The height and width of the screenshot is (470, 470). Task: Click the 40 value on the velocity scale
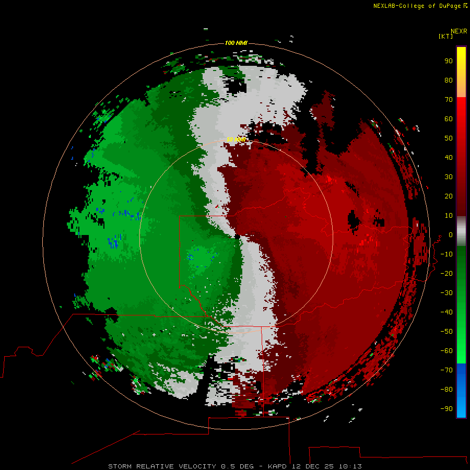(x=449, y=157)
